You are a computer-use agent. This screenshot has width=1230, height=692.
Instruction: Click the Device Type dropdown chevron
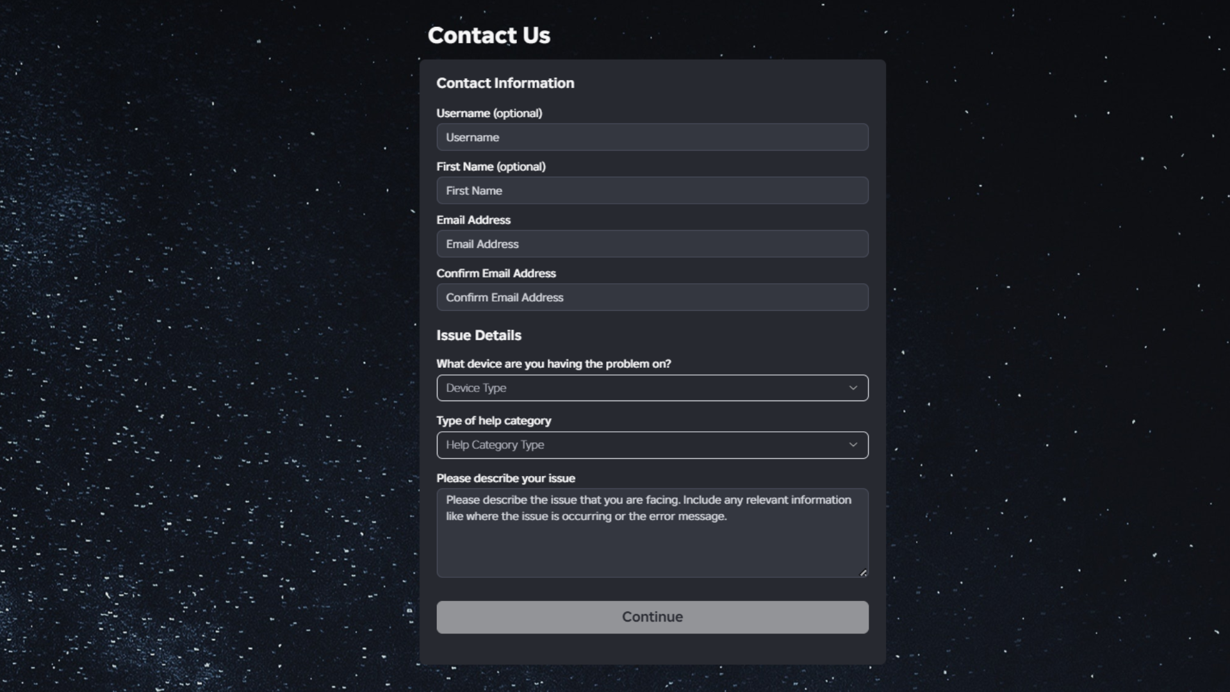(853, 388)
